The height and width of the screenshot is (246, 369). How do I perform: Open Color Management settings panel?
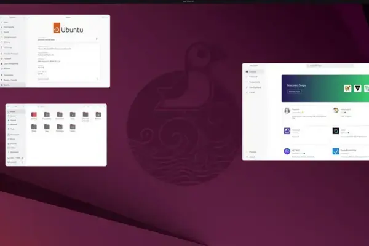coord(12,63)
